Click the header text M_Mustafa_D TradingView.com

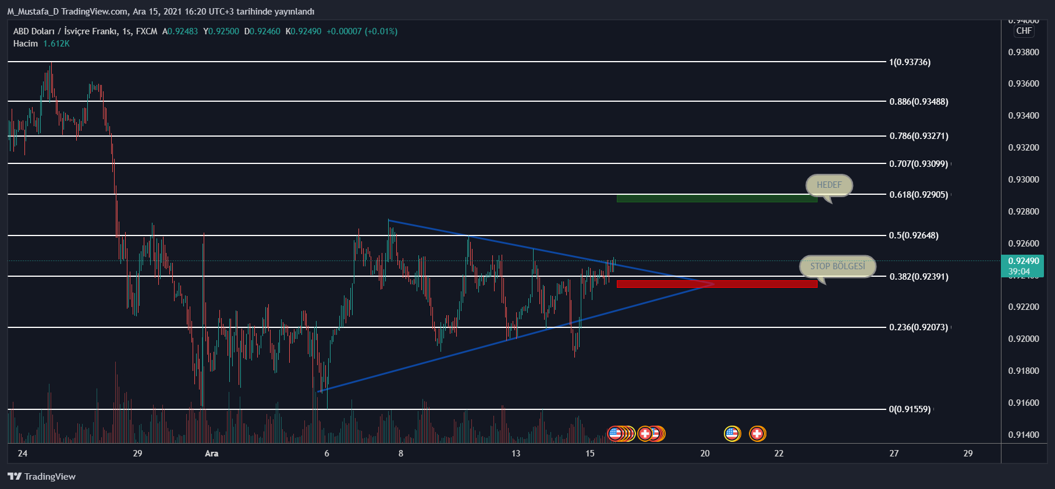[68, 12]
